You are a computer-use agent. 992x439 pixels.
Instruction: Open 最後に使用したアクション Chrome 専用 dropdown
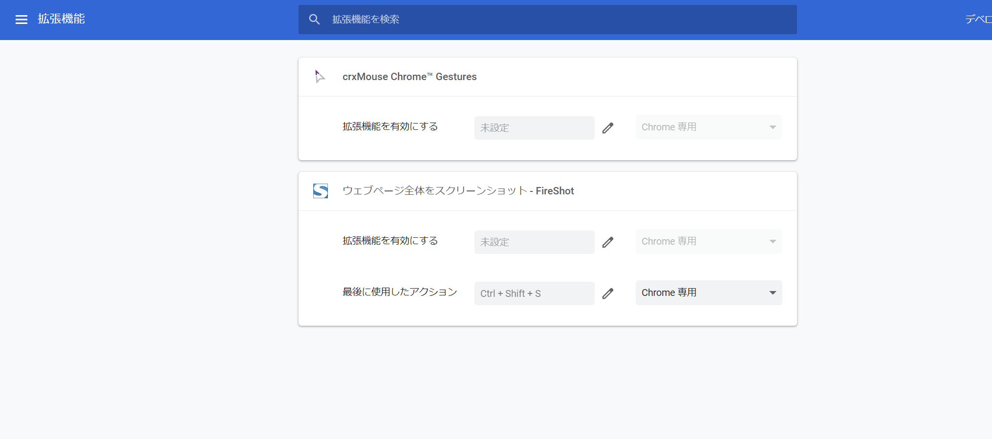click(x=709, y=293)
